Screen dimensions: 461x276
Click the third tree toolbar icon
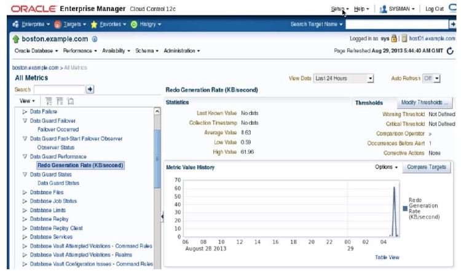71,101
